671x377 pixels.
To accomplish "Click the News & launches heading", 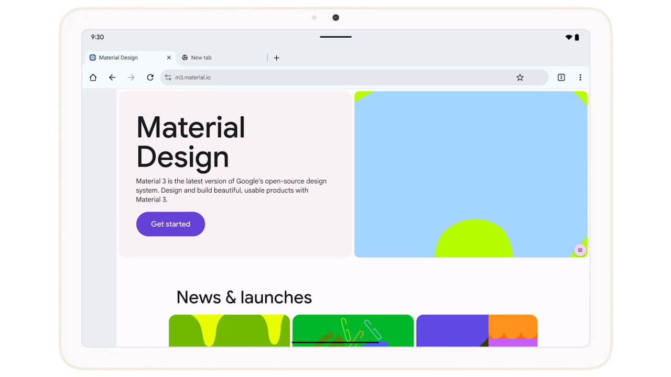I will point(244,297).
